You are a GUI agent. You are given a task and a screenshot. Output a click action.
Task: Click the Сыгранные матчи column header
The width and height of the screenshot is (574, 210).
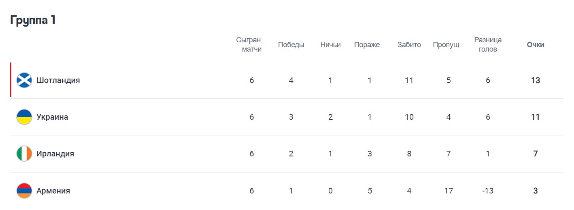pyautogui.click(x=251, y=45)
